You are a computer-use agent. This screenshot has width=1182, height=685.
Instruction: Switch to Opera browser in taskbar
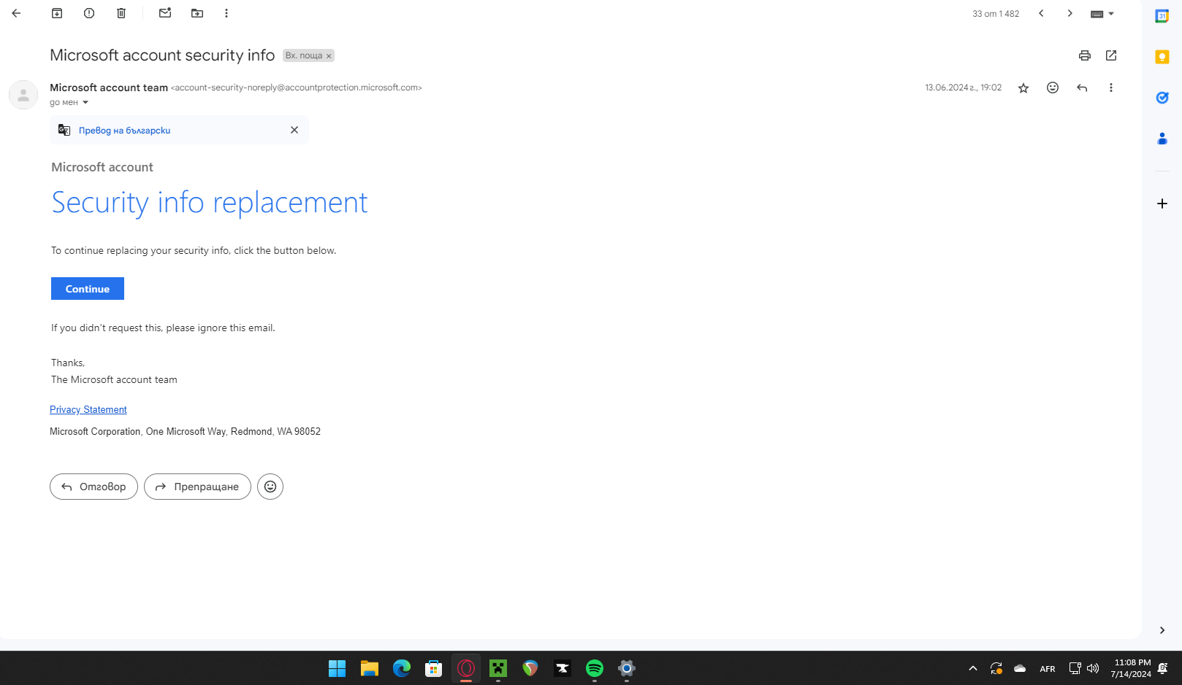(x=466, y=668)
